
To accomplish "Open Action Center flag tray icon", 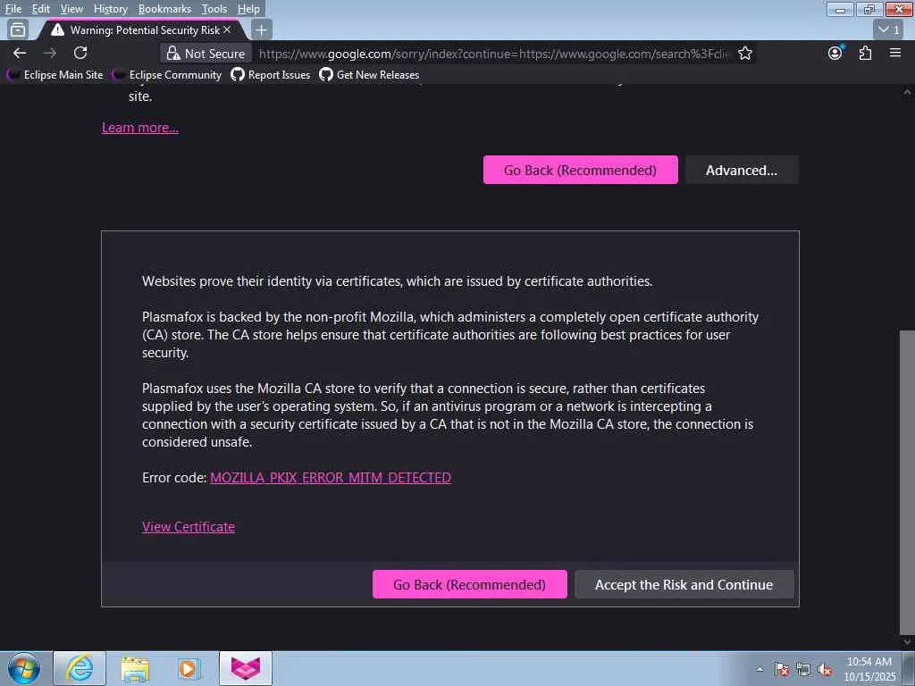I will 782,670.
